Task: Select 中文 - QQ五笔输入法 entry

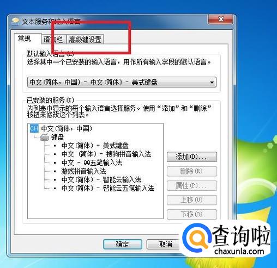Action: click(92, 163)
